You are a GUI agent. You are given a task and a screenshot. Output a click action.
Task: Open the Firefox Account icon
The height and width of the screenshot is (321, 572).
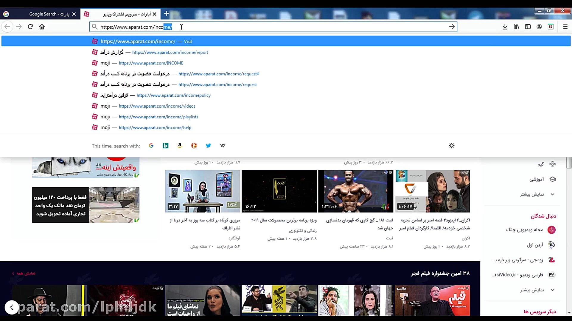coord(539,26)
